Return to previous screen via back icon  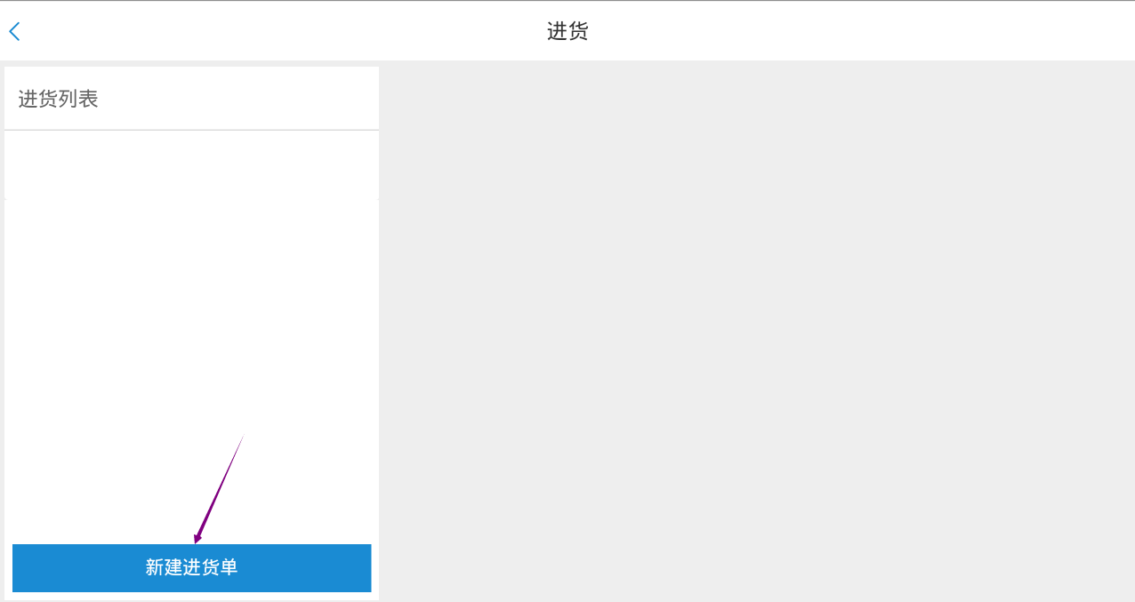coord(14,32)
